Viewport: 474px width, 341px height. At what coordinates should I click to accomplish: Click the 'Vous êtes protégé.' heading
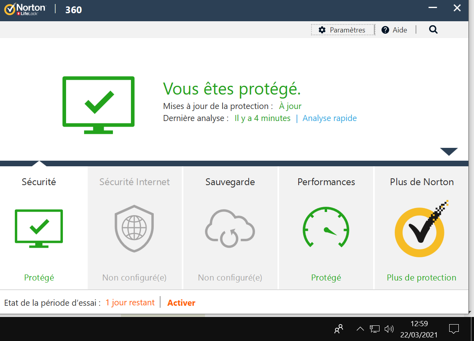click(232, 89)
